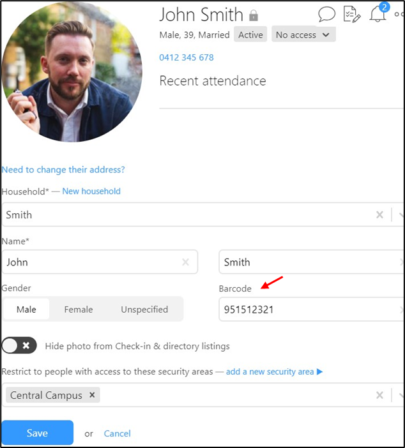The width and height of the screenshot is (405, 448).
Task: Select Male gender option
Action: pos(26,309)
